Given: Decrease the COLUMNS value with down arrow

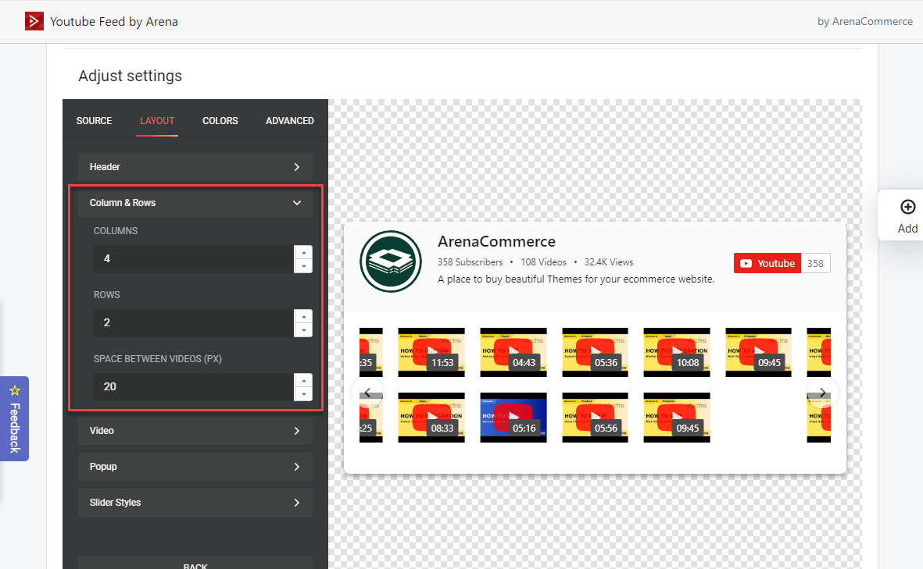Looking at the screenshot, I should coord(303,265).
